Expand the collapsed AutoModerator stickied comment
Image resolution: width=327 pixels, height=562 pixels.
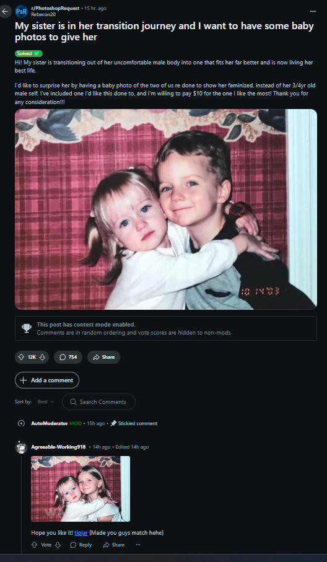(x=21, y=423)
